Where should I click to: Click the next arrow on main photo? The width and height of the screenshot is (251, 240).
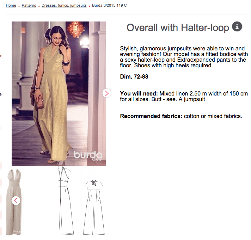[106, 93]
